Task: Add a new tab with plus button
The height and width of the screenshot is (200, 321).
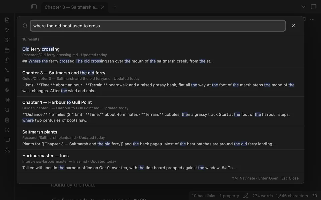Action: [115, 7]
